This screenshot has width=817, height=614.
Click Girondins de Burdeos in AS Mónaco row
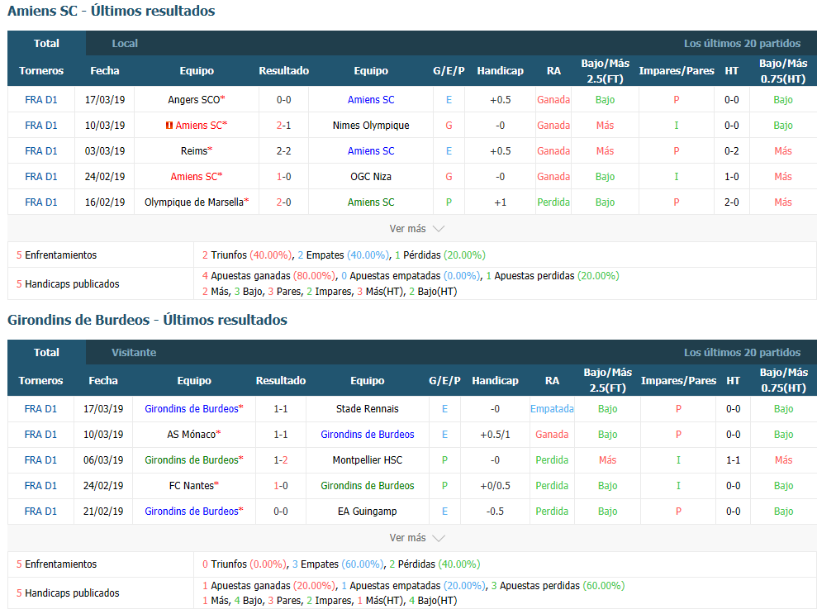(368, 434)
